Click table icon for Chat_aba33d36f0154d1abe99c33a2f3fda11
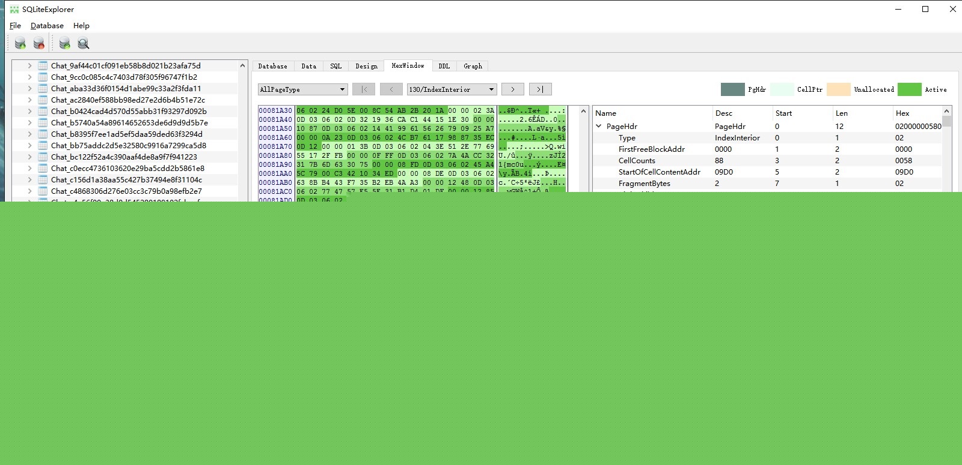Screen dimensions: 962x465 (x=43, y=89)
